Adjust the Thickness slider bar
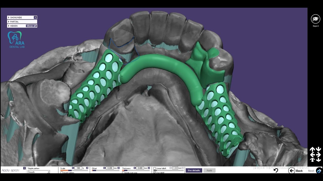323x181 pixels. (x=136, y=170)
